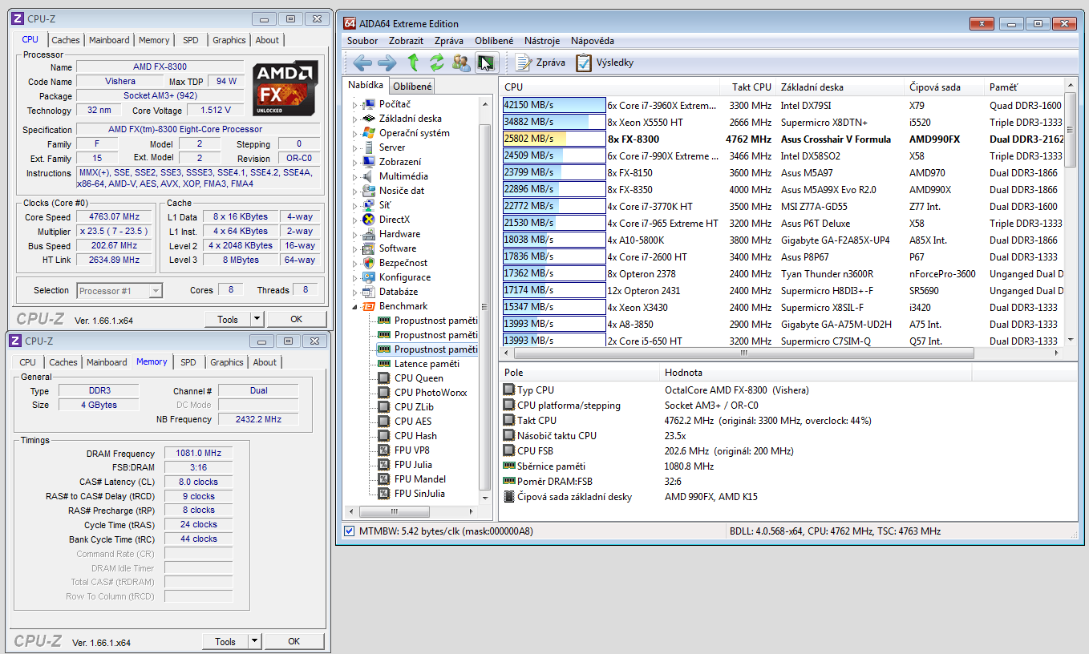This screenshot has width=1089, height=654.
Task: Select Zobrazení in the tree
Action: tap(400, 162)
